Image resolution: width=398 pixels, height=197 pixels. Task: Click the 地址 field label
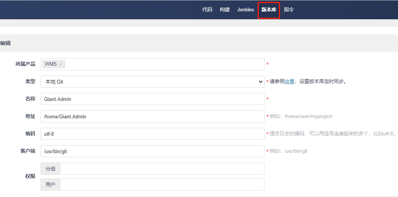30,116
